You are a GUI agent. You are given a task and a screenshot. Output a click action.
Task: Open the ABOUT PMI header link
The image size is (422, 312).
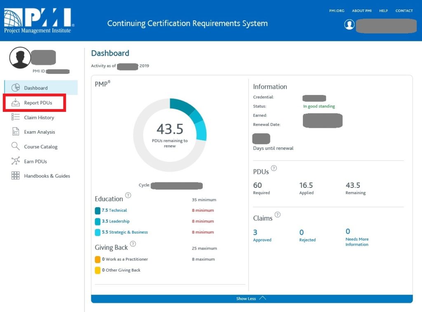tap(362, 11)
